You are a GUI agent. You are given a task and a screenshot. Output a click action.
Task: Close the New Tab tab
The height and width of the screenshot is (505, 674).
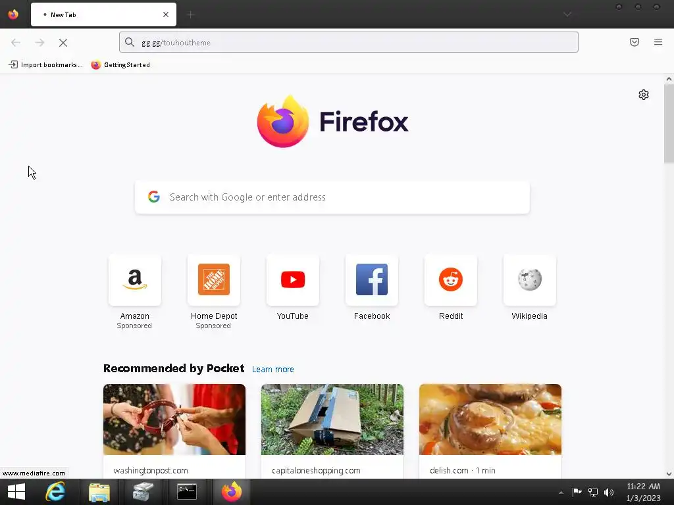click(x=166, y=14)
